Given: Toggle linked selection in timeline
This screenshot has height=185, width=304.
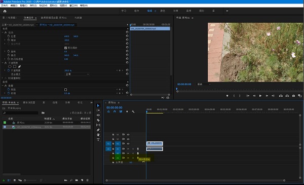Looking at the screenshot, I should (121, 112).
